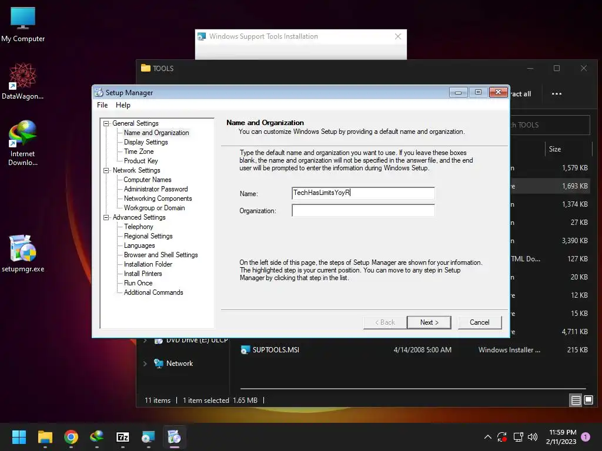
Task: Click the SUPTOOLS.MSI file icon
Action: click(245, 350)
